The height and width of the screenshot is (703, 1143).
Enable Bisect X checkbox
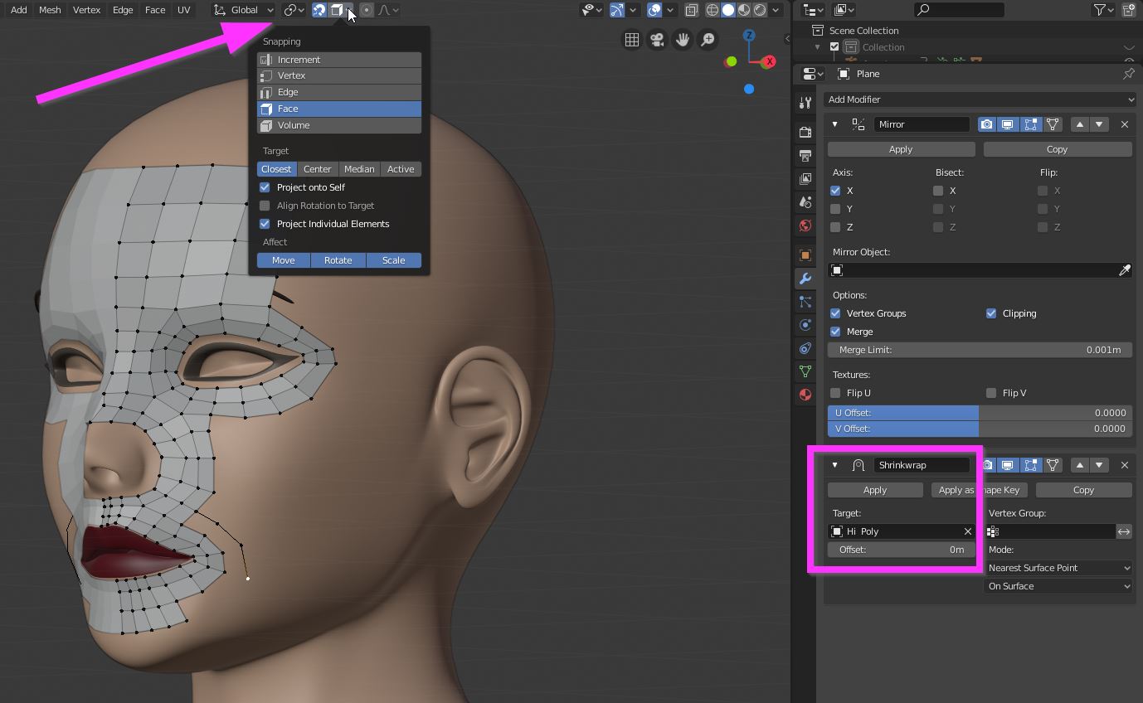pyautogui.click(x=938, y=191)
